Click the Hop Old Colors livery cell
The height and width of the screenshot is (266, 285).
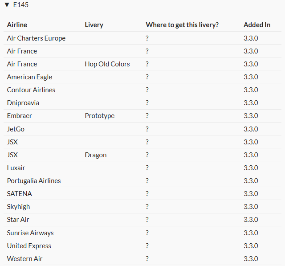(107, 64)
